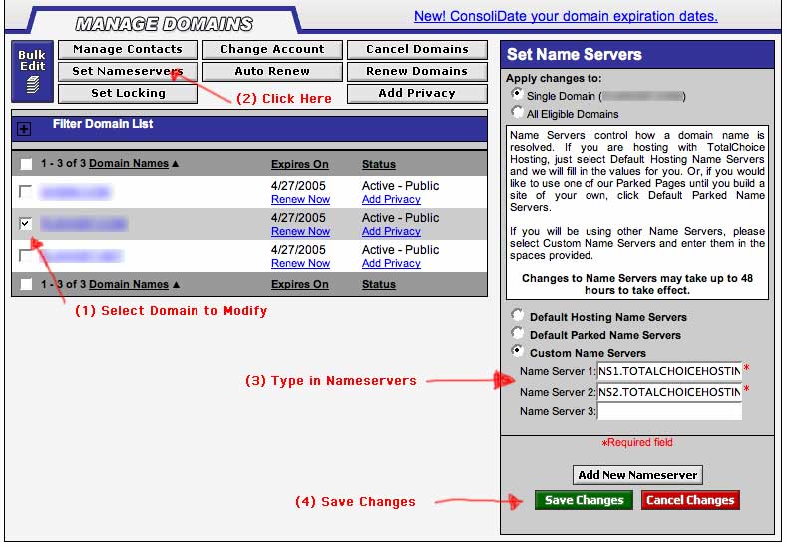Click the Bulk Edit icon
The width and height of the screenshot is (787, 546).
click(32, 71)
